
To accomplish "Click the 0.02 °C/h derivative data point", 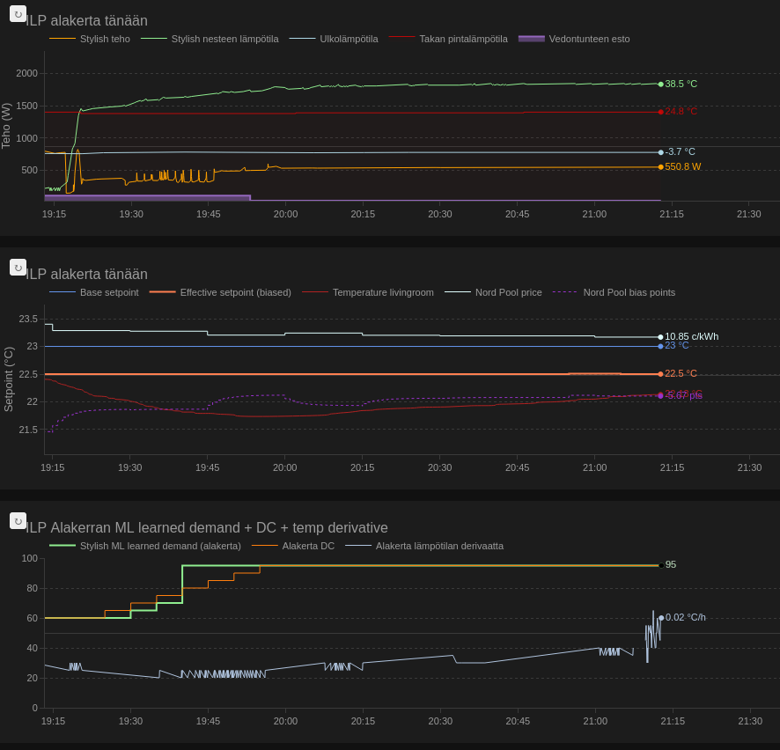I will (661, 618).
